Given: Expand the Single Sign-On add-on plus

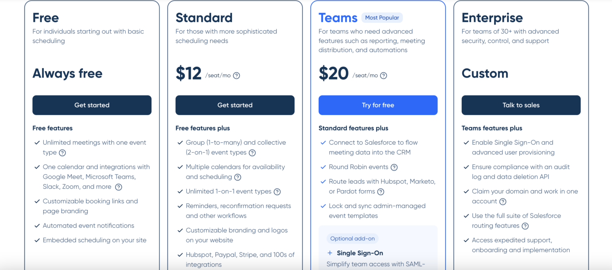Looking at the screenshot, I should pyautogui.click(x=330, y=253).
